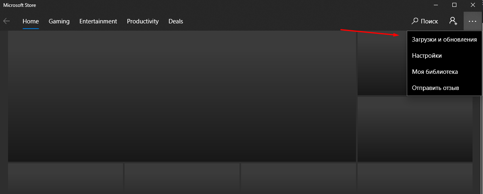483x194 pixels.
Task: Choose Загрузки и обновления from the menu
Action: (x=444, y=40)
